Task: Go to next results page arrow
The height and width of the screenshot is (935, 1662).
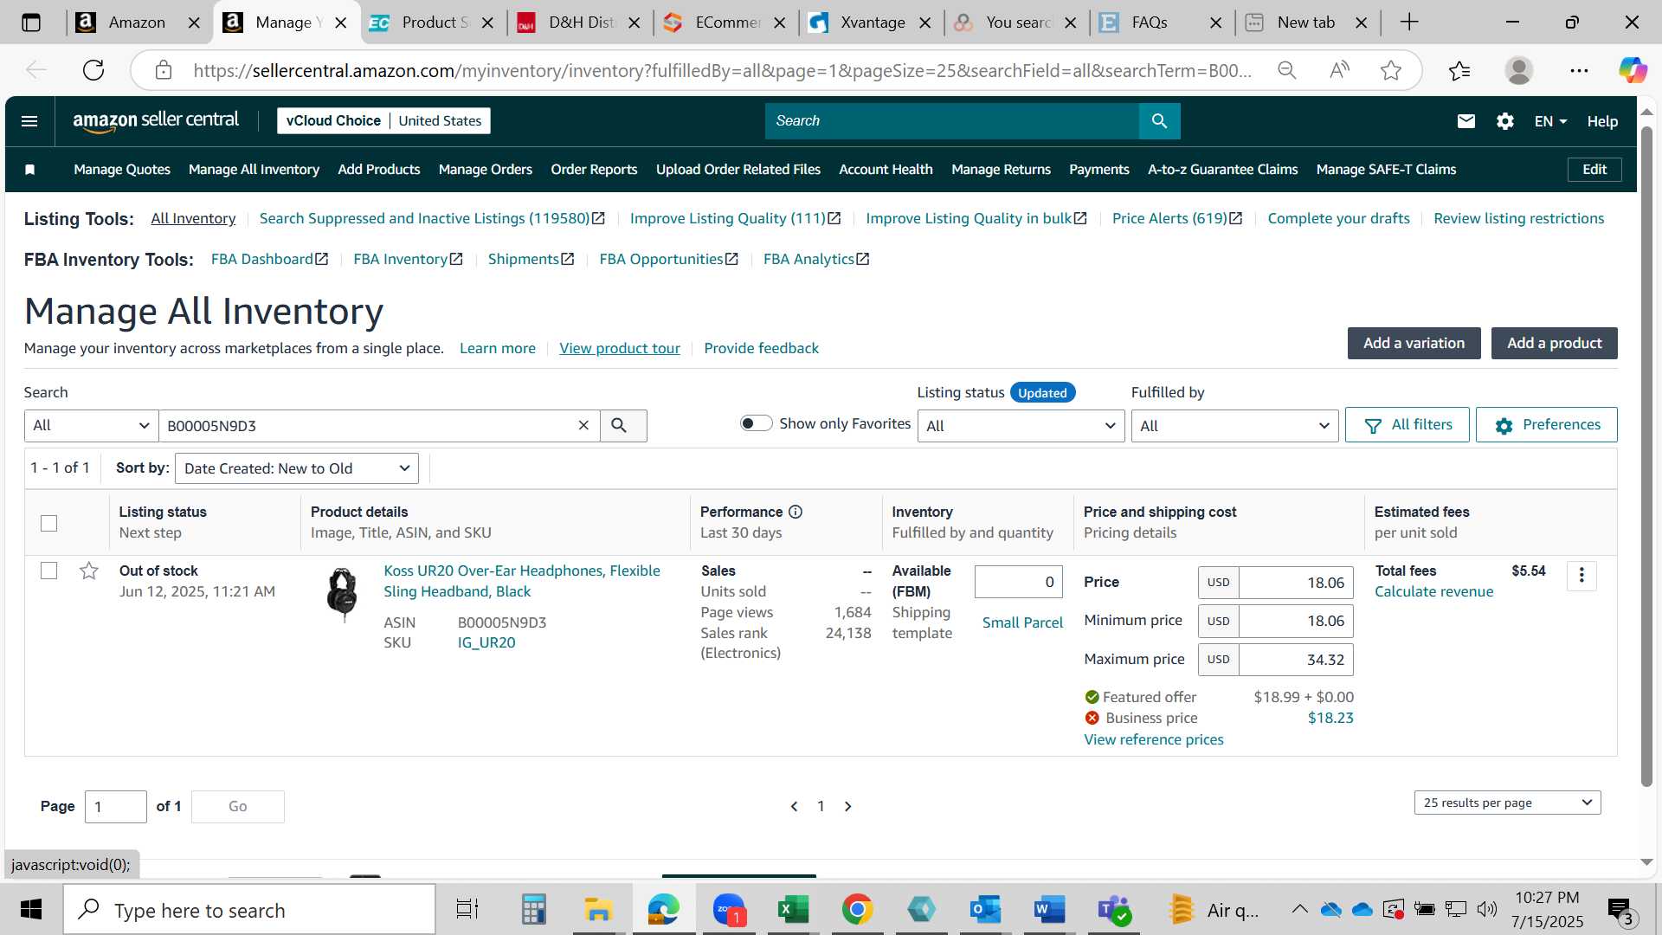Action: click(x=848, y=806)
